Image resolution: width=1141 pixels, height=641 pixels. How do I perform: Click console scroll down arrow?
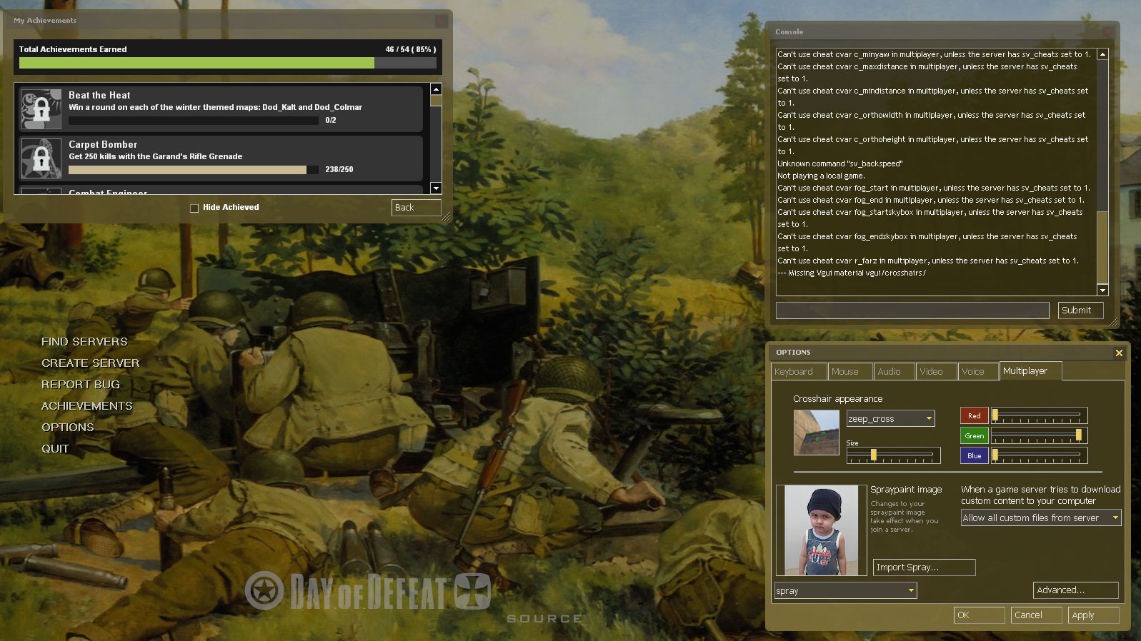pyautogui.click(x=1102, y=290)
